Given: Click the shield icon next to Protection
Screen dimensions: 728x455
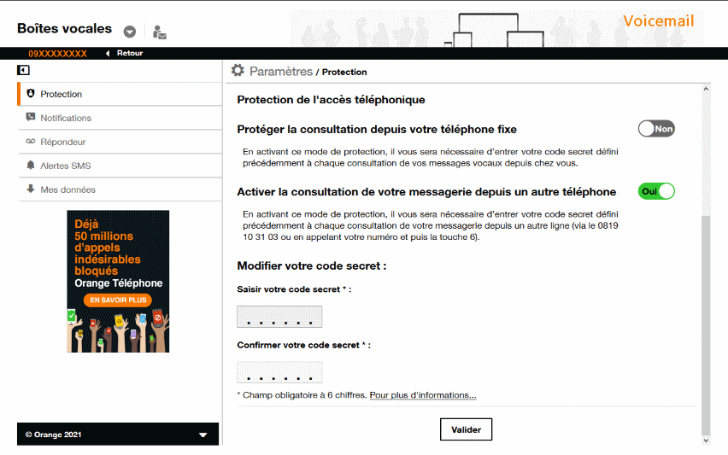Looking at the screenshot, I should (x=31, y=94).
